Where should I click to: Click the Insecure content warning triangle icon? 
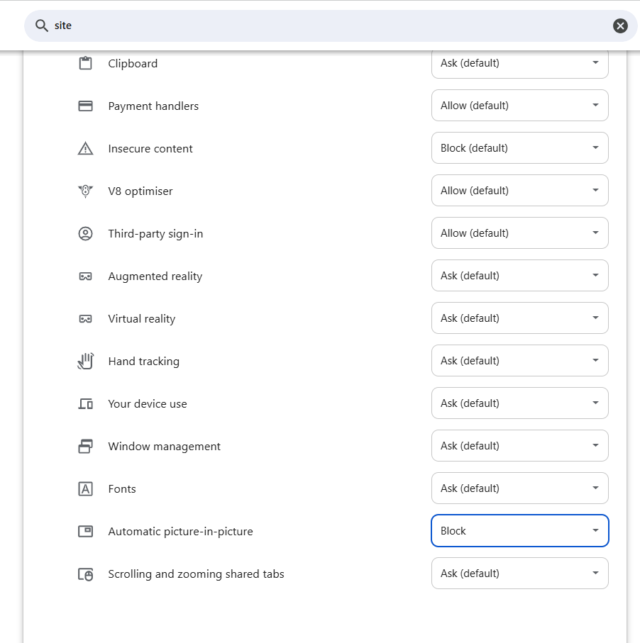click(x=85, y=148)
